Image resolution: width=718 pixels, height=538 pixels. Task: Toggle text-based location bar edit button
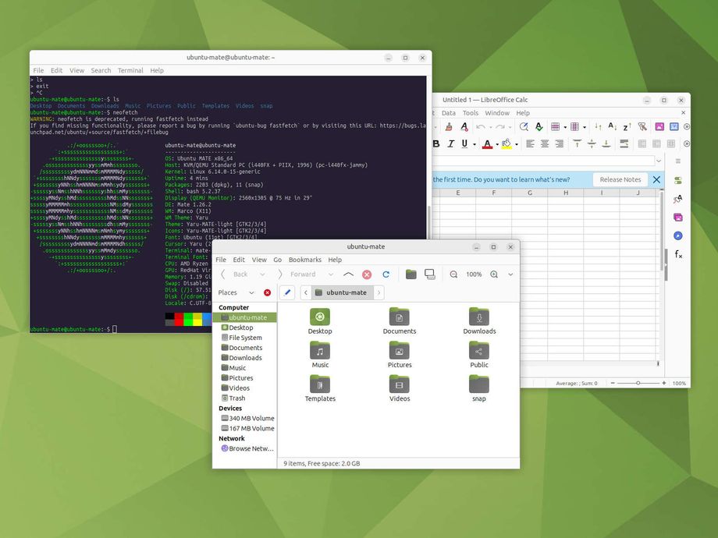click(286, 292)
